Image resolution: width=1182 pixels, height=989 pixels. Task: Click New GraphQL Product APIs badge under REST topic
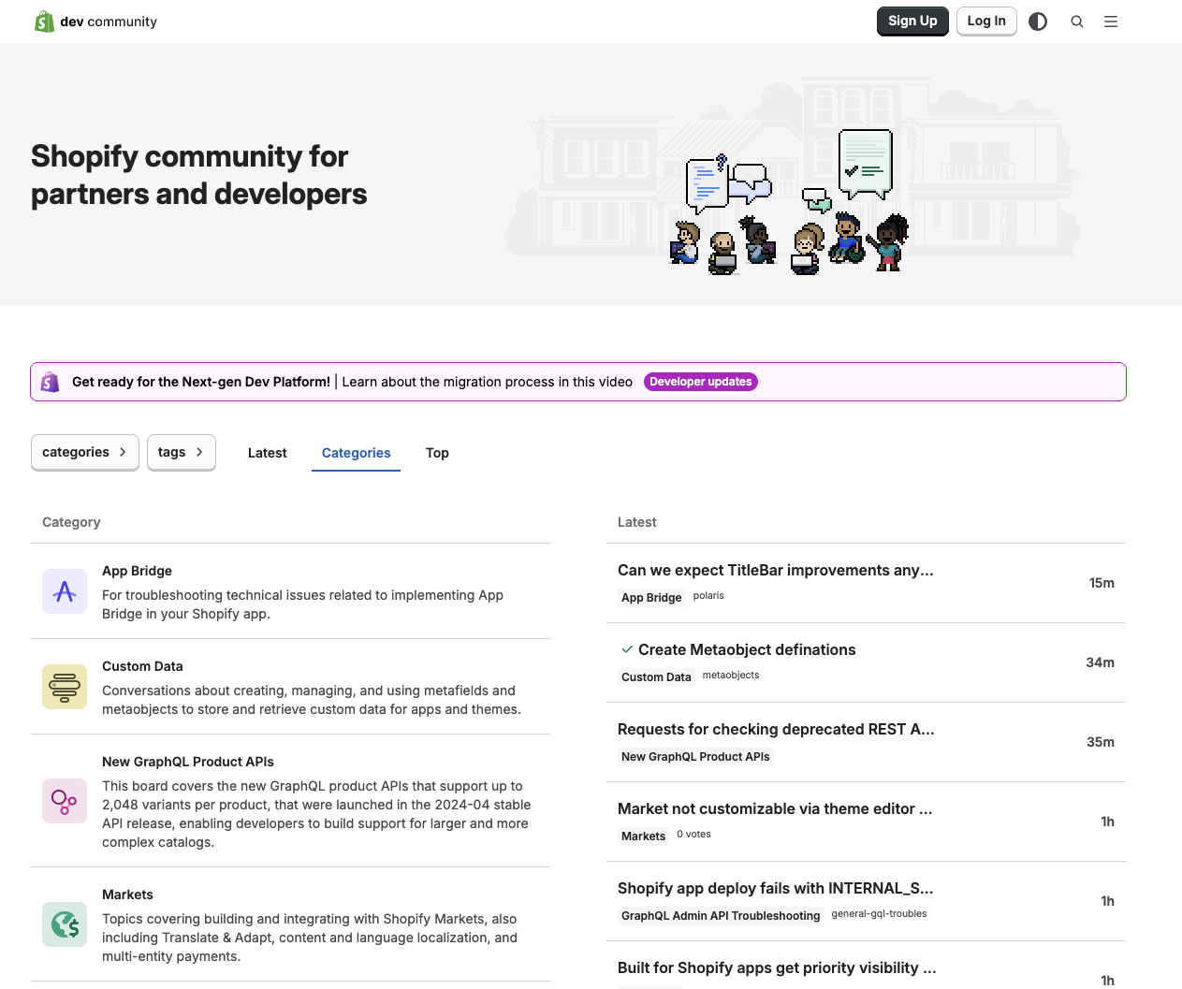tap(695, 757)
